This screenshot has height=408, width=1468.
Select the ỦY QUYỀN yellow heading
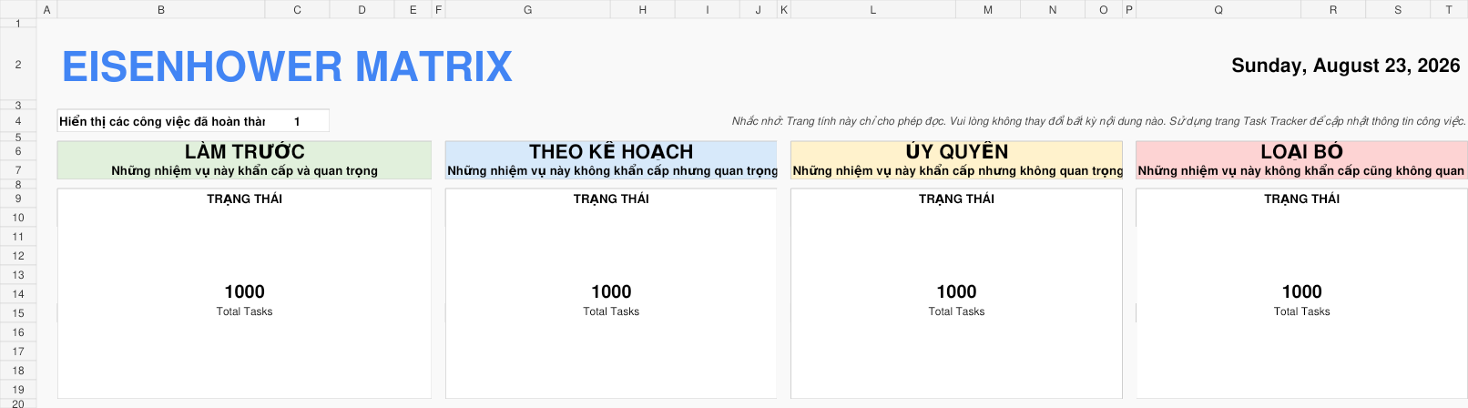point(956,151)
